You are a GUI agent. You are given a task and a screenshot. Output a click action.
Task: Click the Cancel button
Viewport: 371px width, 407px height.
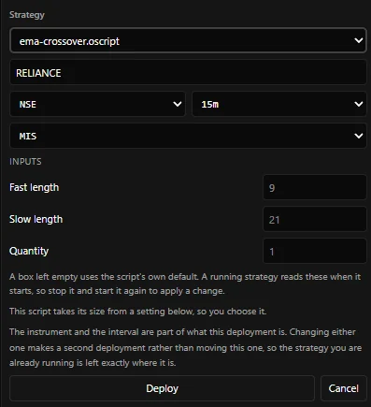(x=344, y=388)
